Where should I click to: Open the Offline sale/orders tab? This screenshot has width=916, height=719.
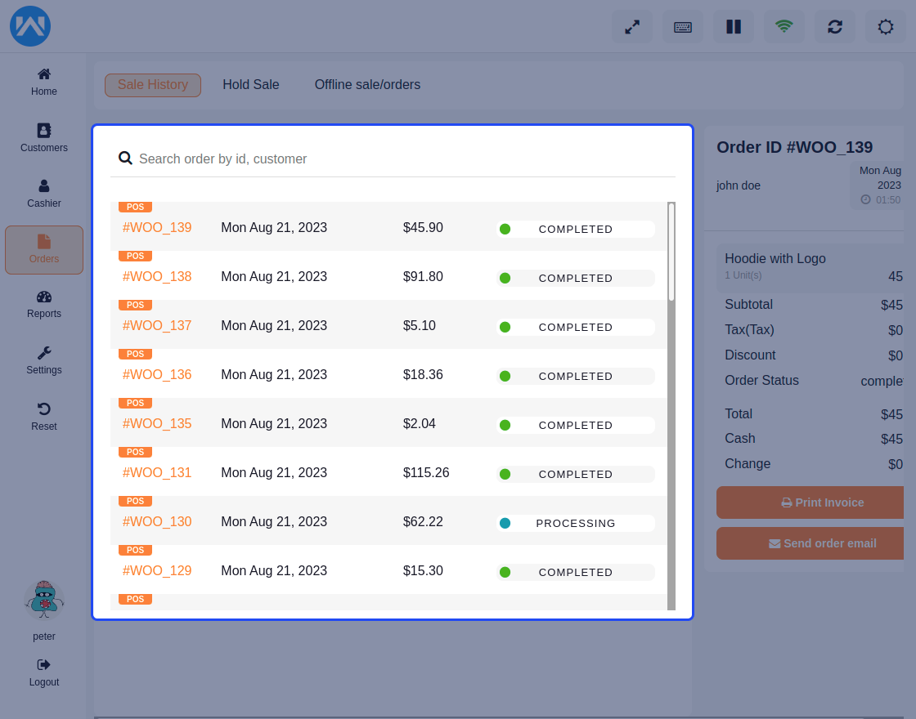(367, 84)
